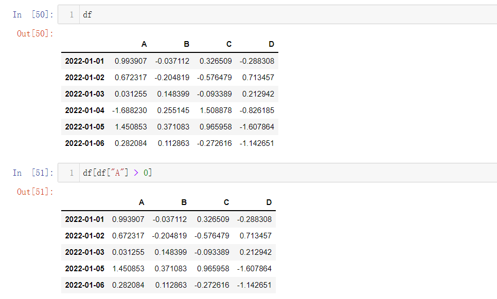Click value 0.993907 in second table
497x299 pixels.
point(129,219)
